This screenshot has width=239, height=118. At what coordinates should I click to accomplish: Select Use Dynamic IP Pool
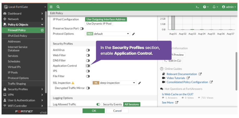click(x=99, y=24)
